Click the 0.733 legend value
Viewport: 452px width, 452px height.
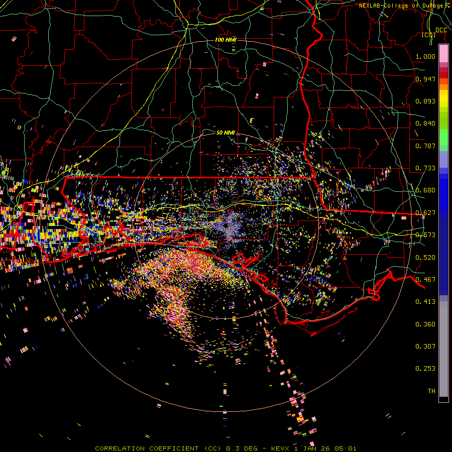click(x=425, y=168)
